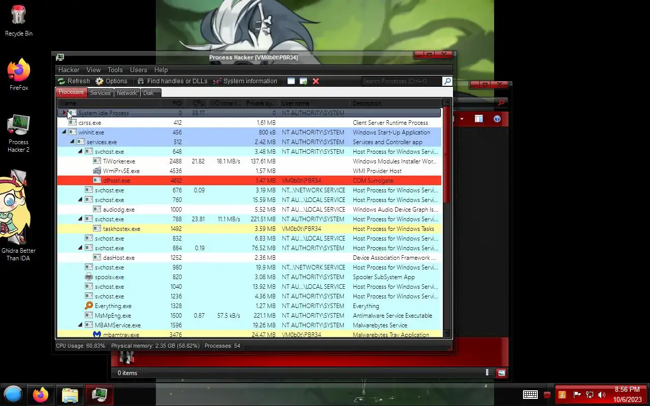This screenshot has height=406, width=650.
Task: Sort by the User name column header
Action: pos(314,103)
